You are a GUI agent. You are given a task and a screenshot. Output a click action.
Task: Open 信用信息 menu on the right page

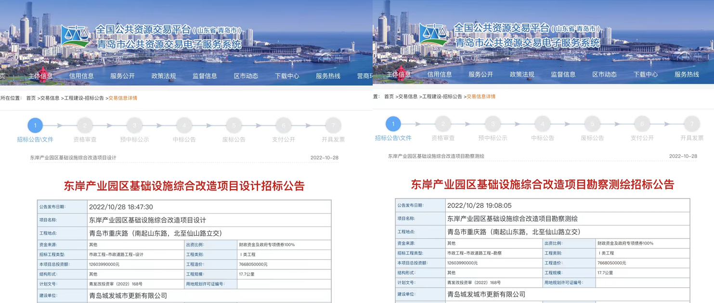coord(440,75)
